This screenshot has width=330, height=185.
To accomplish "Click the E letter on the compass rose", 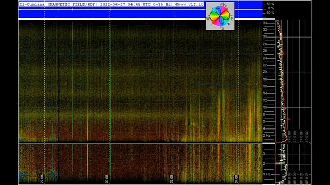I will pyautogui.click(x=232, y=18).
